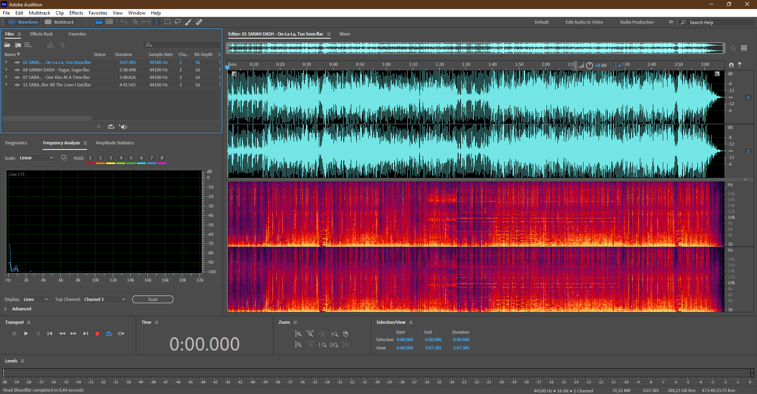The width and height of the screenshot is (757, 394).
Task: Switch to the Amplitude Statistics tab
Action: (115, 143)
